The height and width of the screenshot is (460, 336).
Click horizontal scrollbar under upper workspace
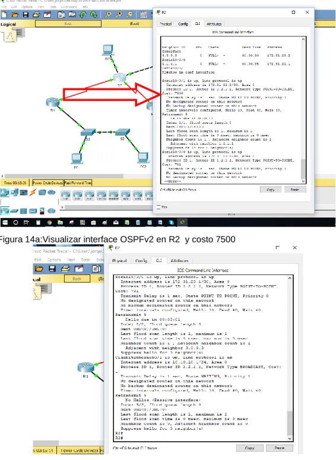[x=64, y=176]
